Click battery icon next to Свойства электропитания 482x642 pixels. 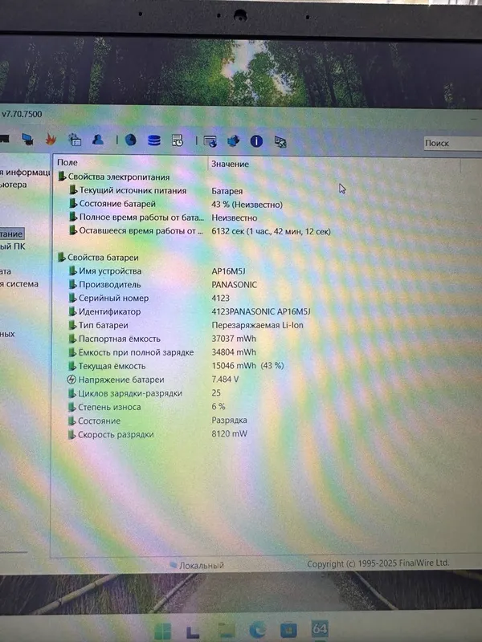(62, 177)
